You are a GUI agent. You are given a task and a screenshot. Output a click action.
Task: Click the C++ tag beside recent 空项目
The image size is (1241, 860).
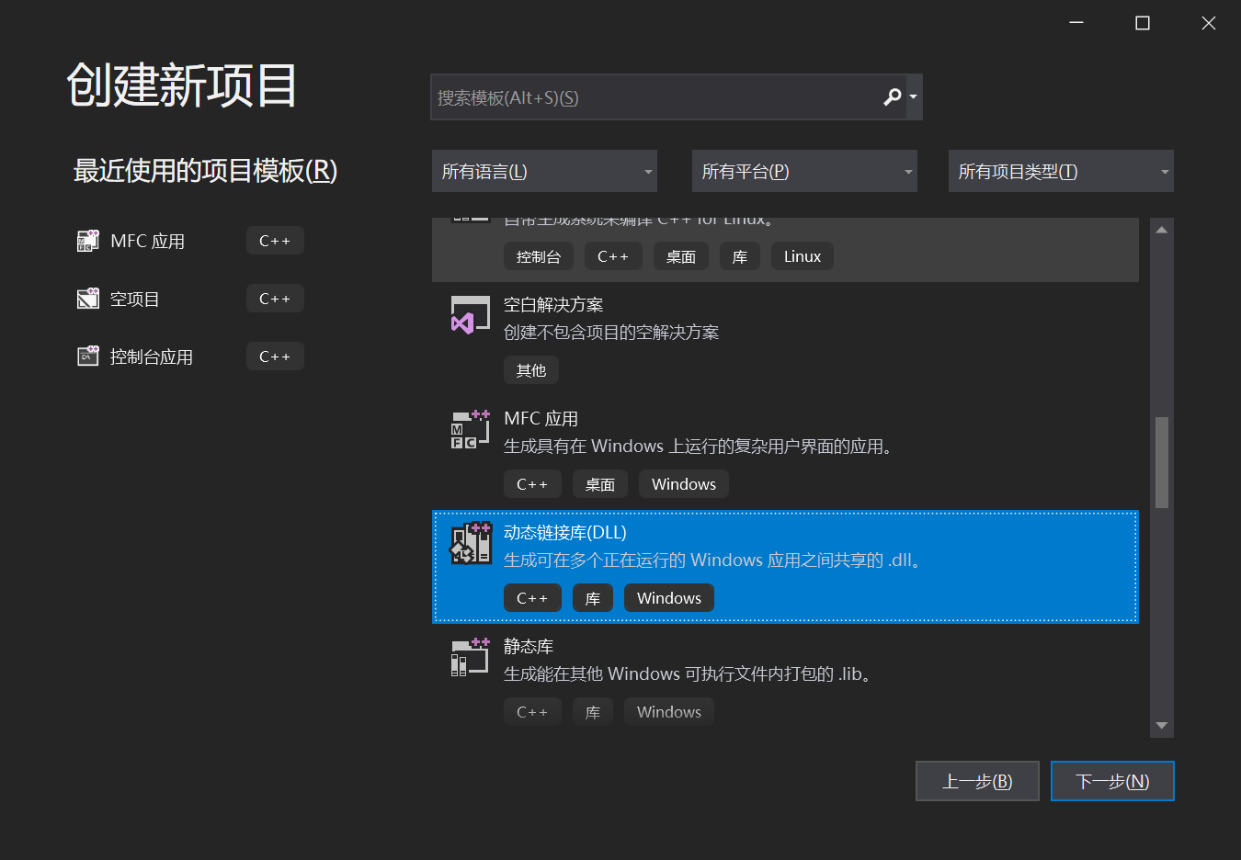tap(275, 299)
